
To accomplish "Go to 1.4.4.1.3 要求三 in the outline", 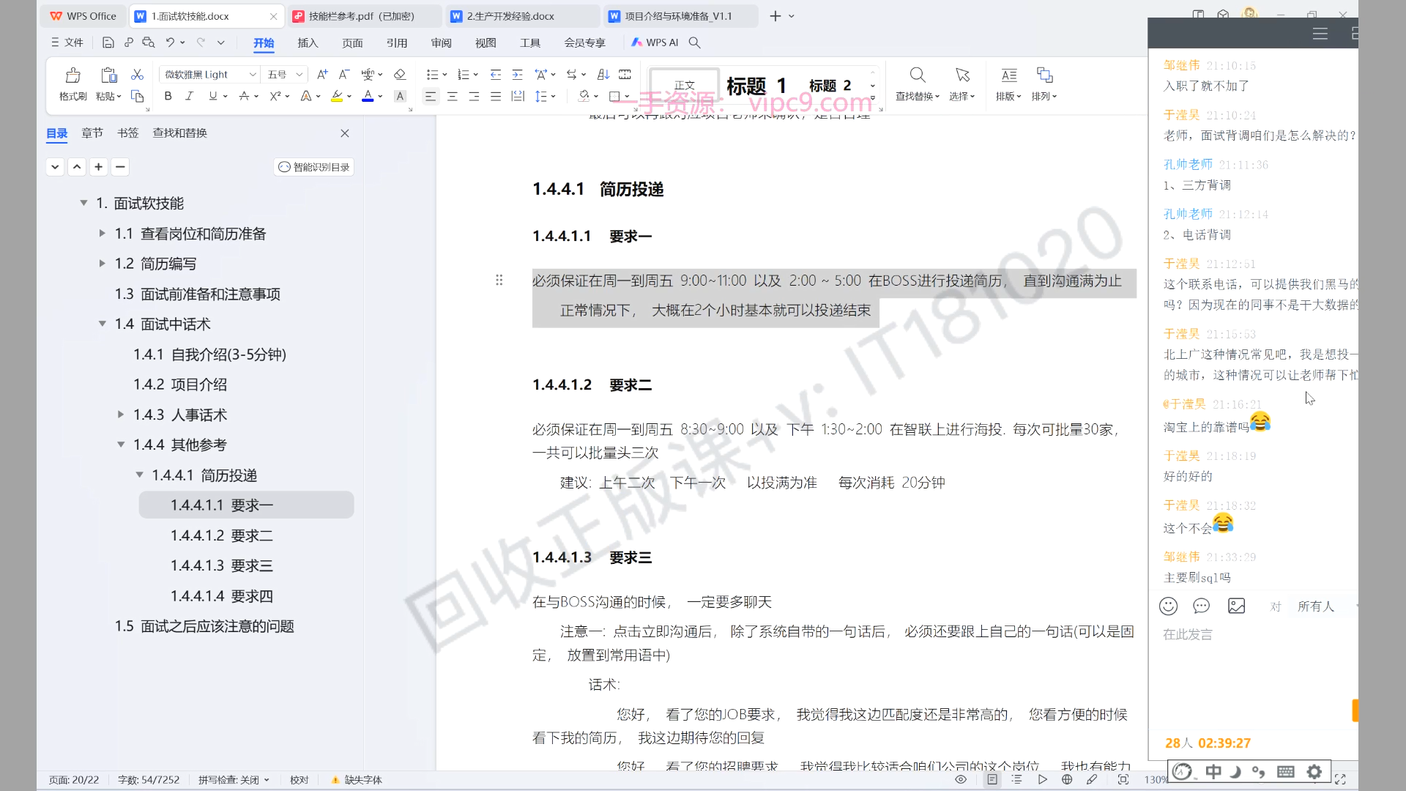I will tap(221, 565).
